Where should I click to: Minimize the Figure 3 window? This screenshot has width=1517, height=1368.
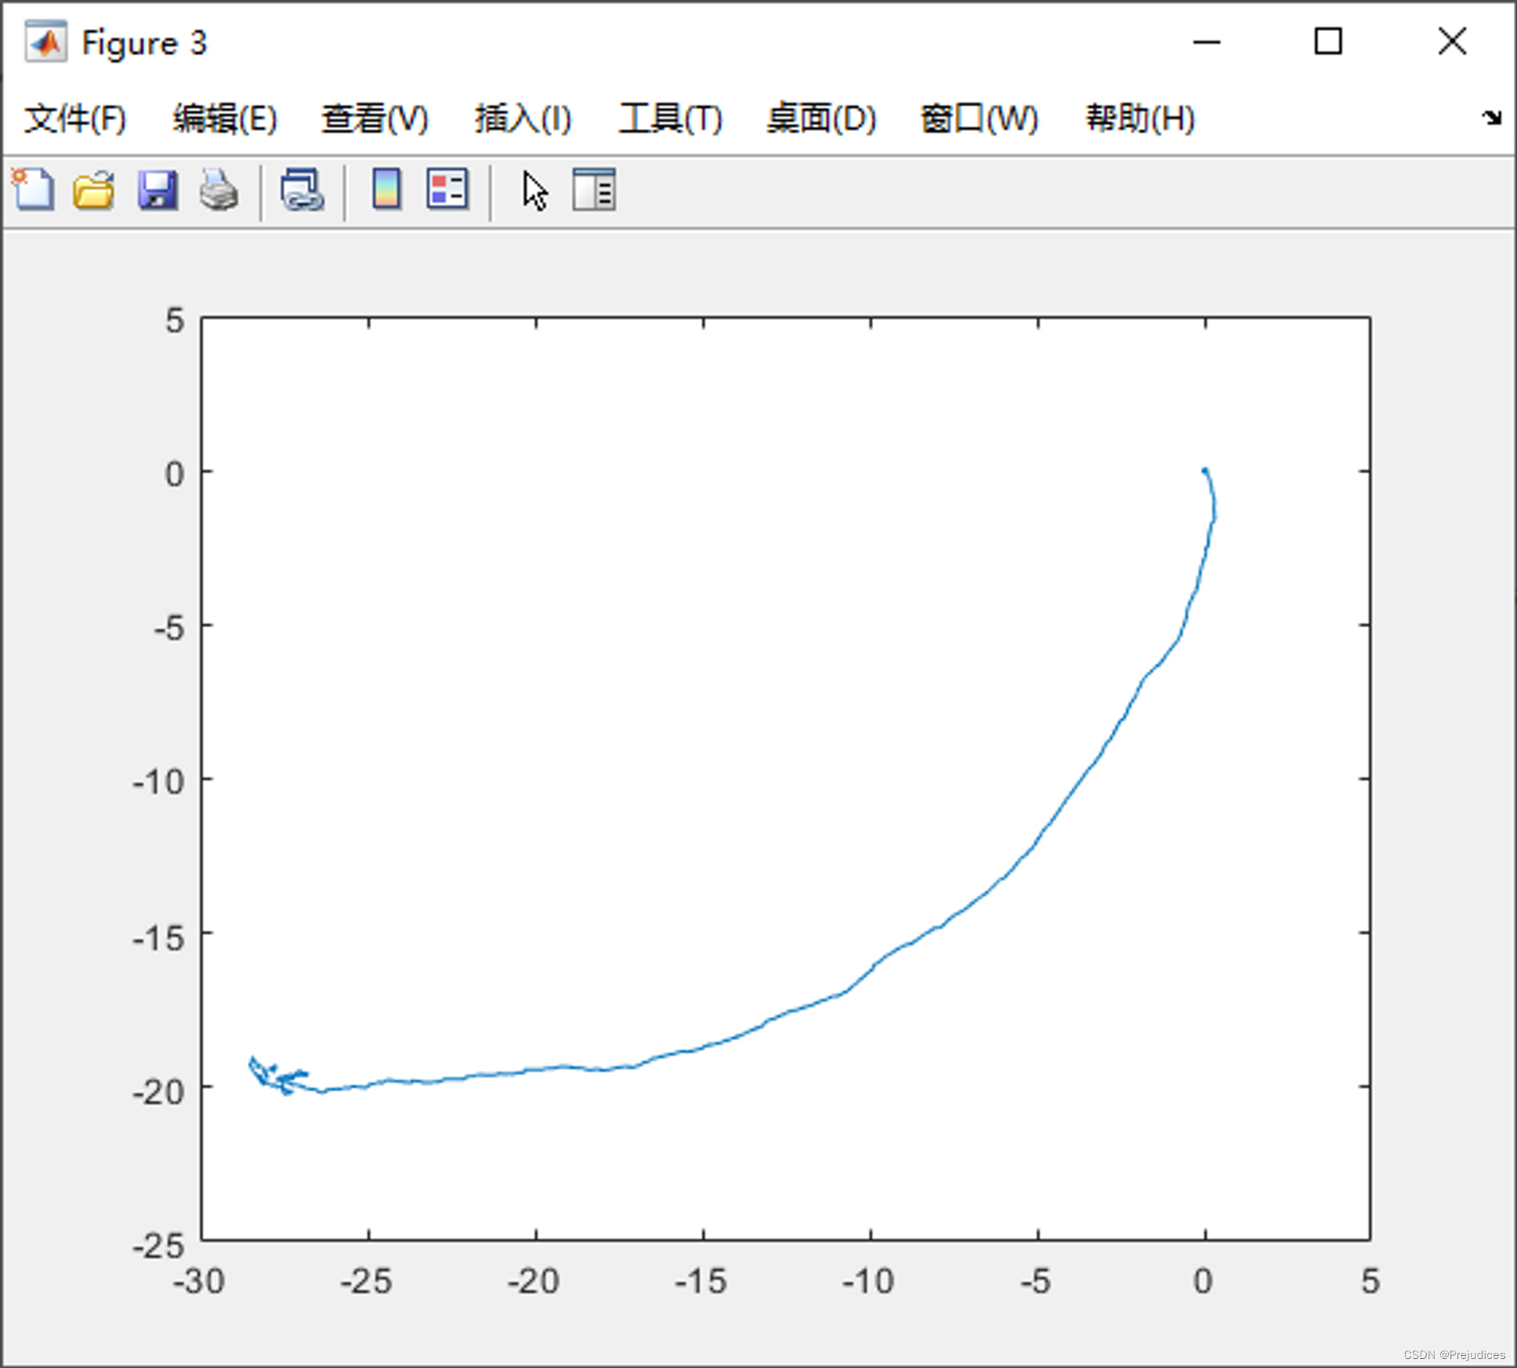coord(1206,42)
